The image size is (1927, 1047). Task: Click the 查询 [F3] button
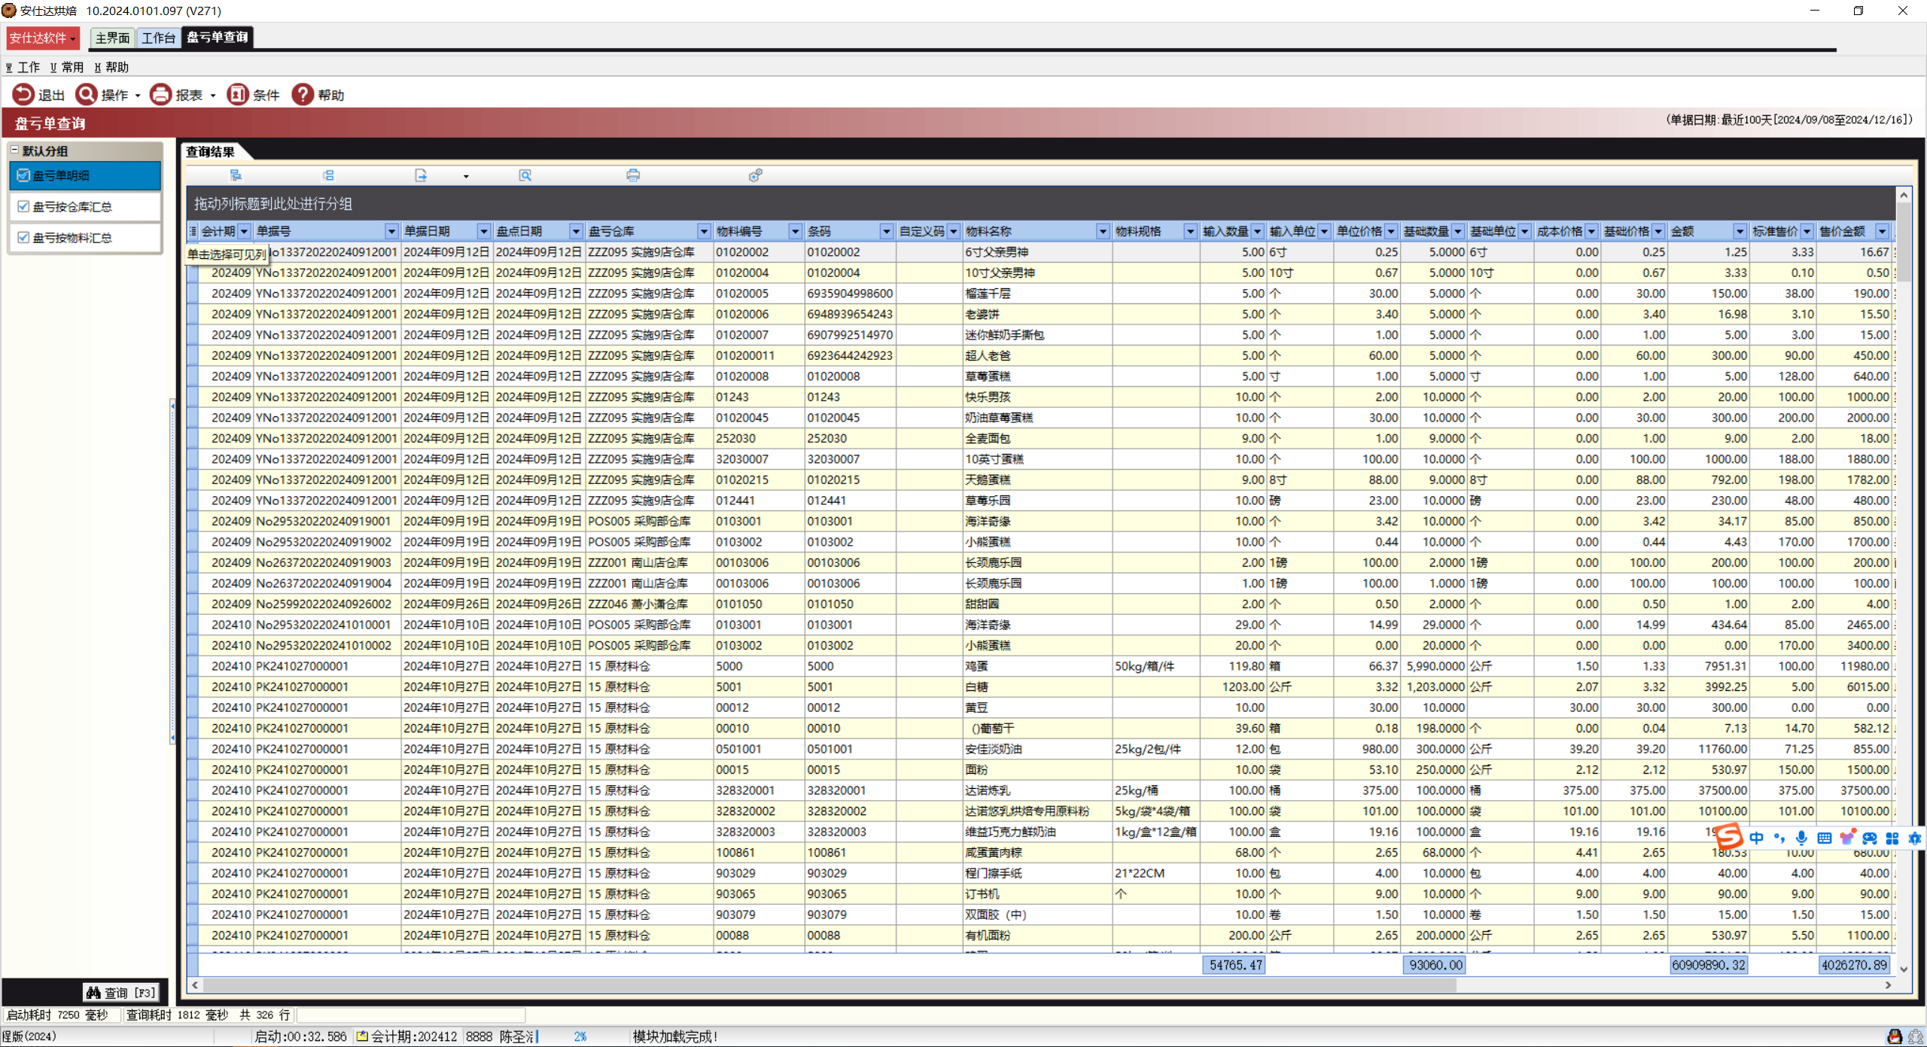tap(121, 993)
